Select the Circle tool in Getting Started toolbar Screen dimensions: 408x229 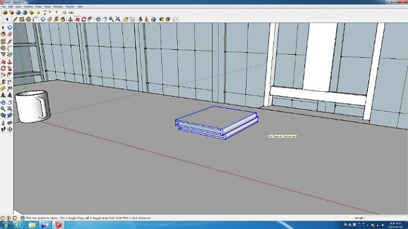[29, 19]
